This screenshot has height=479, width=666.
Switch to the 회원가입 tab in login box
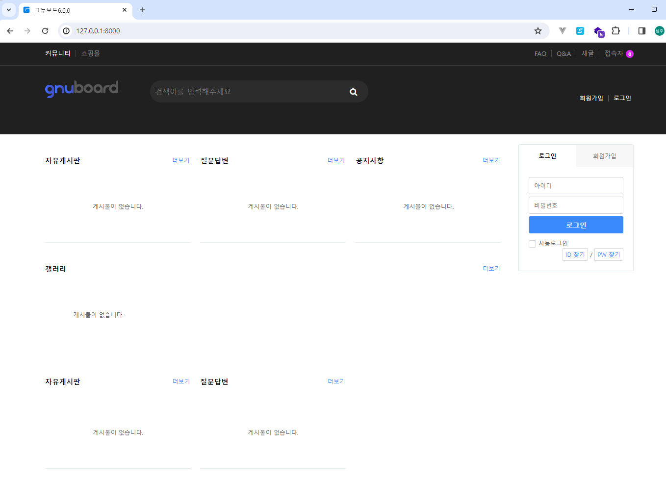[x=604, y=156]
